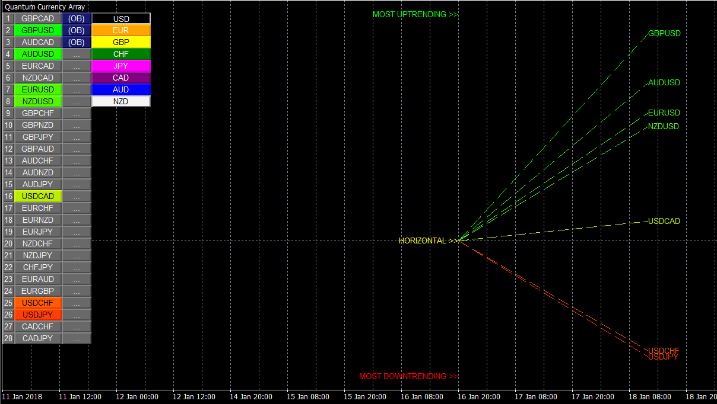717x404 pixels.
Task: Toggle the green CHF currency filter
Action: pyautogui.click(x=121, y=54)
